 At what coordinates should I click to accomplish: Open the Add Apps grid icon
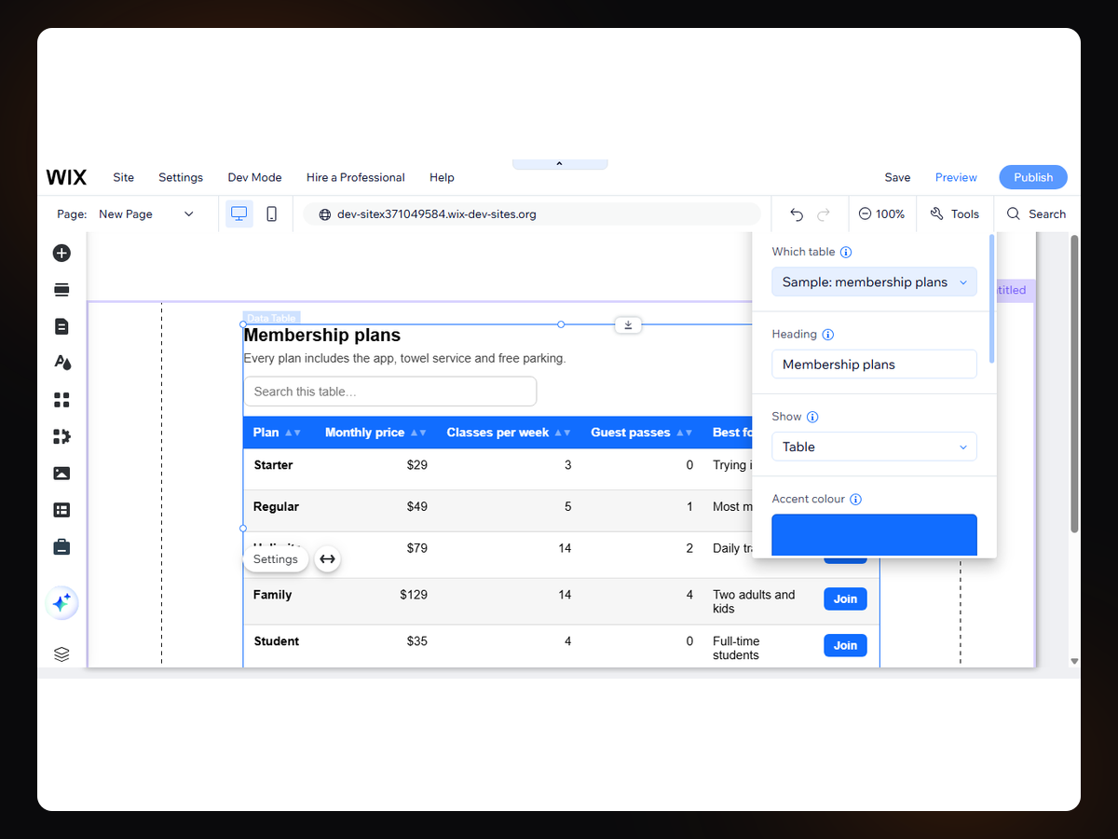(61, 400)
